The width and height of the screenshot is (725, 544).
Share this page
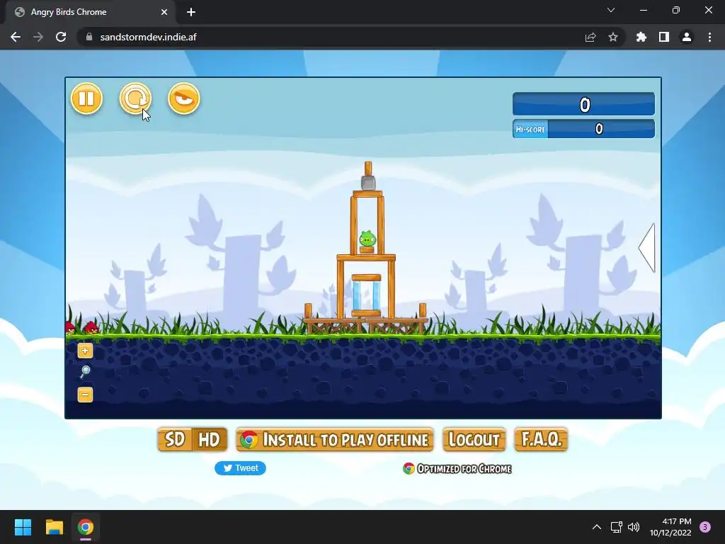(590, 37)
